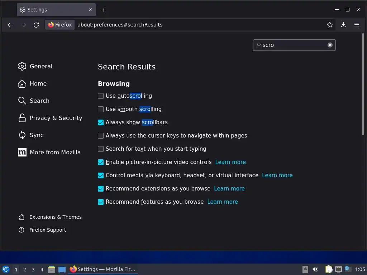Image resolution: width=367 pixels, height=275 pixels.
Task: Click the network tray icon
Action: (338, 269)
